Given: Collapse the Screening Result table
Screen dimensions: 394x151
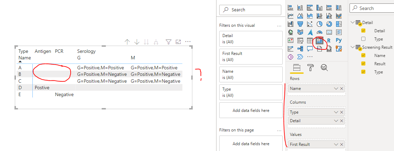Looking at the screenshot, I should click(x=352, y=47).
